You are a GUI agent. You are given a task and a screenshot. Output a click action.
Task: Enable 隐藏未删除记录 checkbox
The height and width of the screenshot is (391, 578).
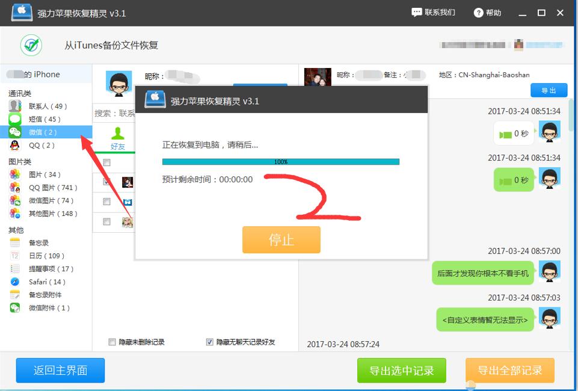[112, 342]
